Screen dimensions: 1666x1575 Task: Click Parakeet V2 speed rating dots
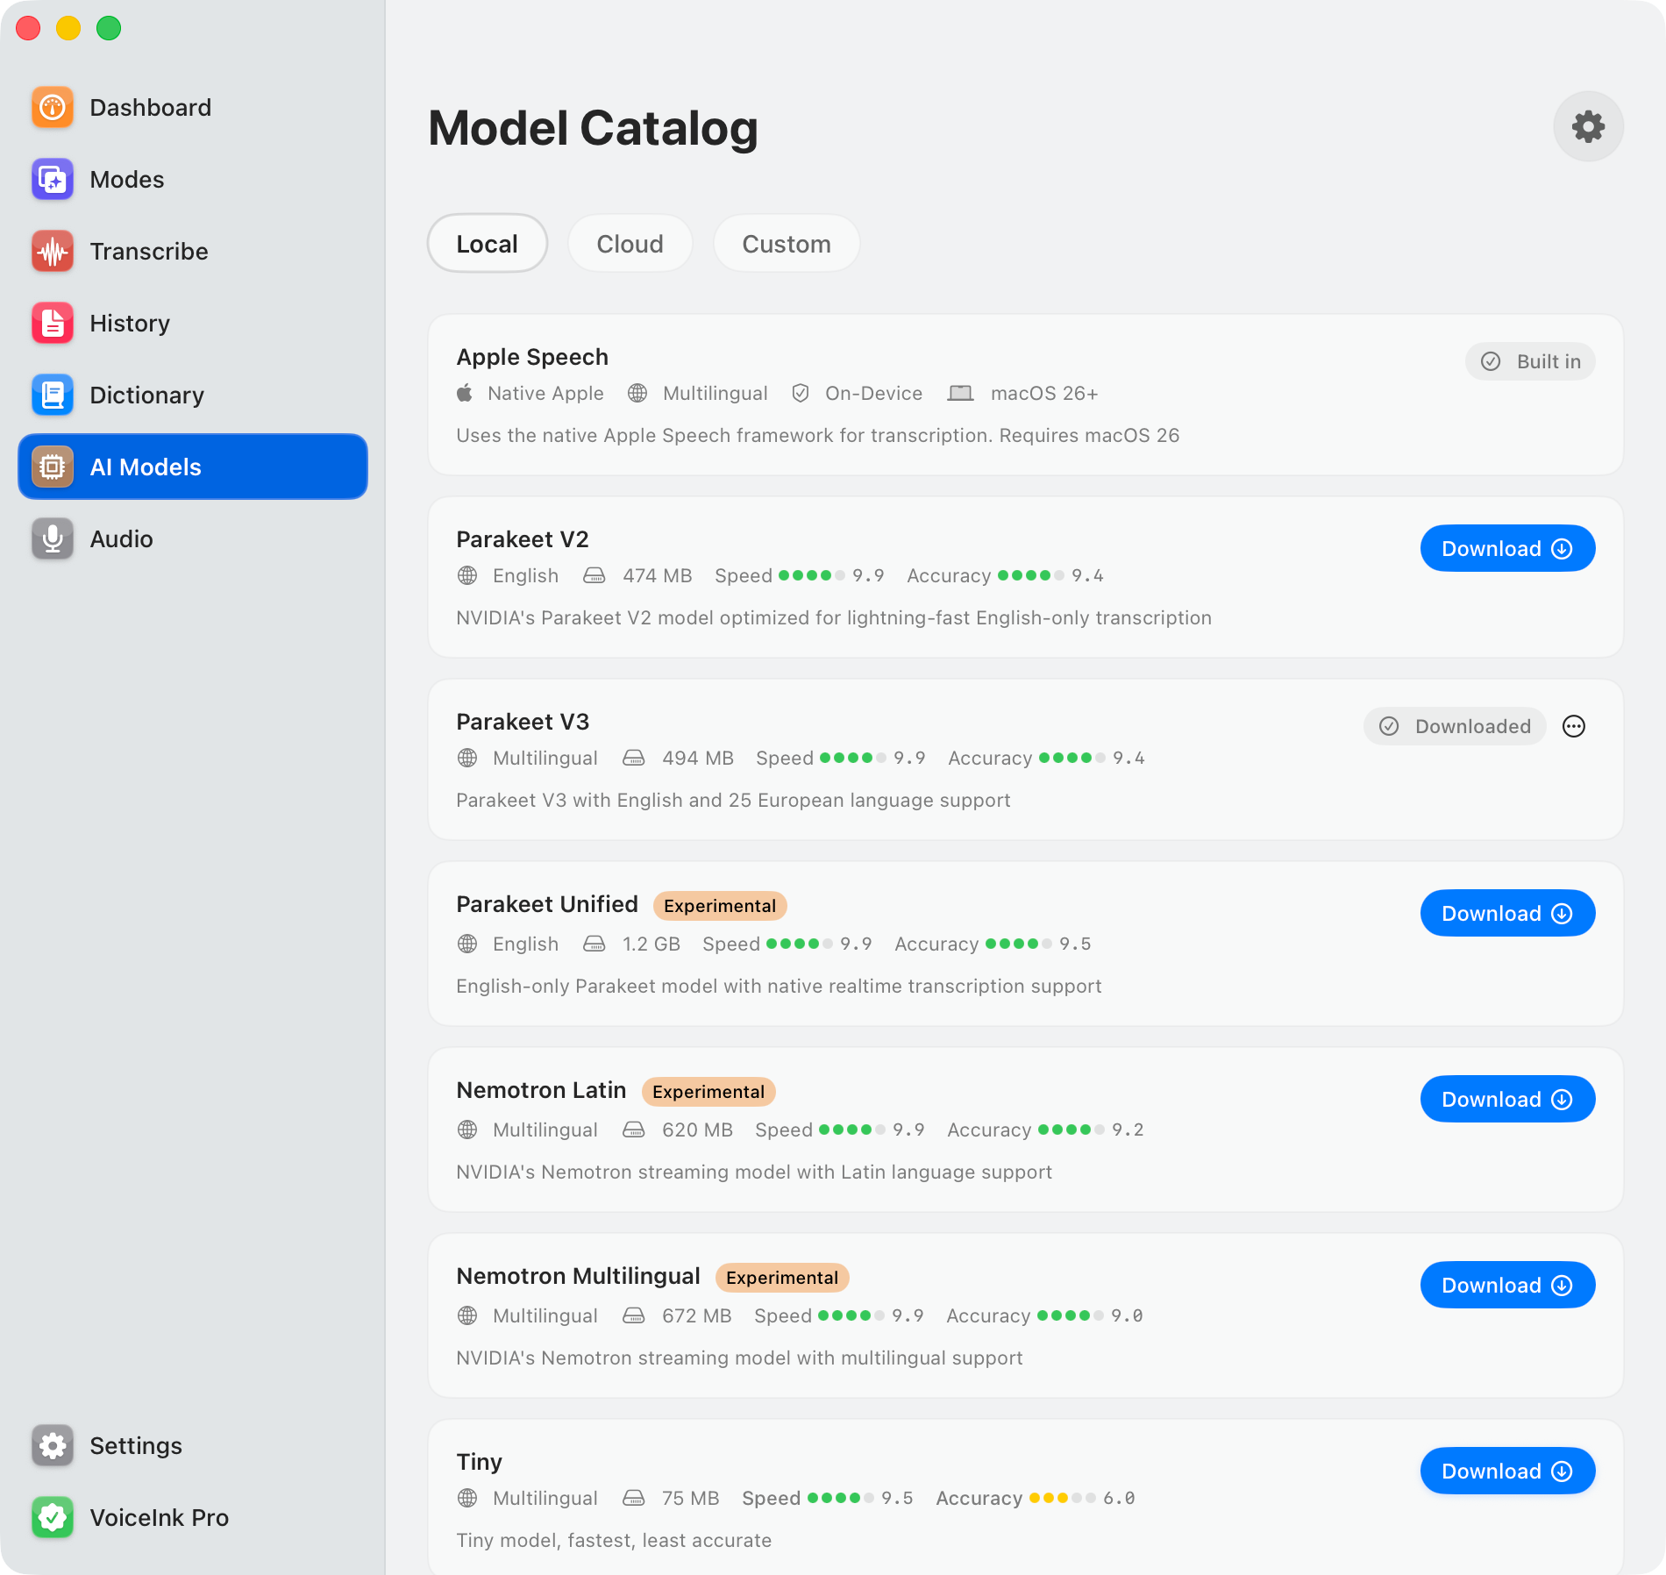click(812, 575)
